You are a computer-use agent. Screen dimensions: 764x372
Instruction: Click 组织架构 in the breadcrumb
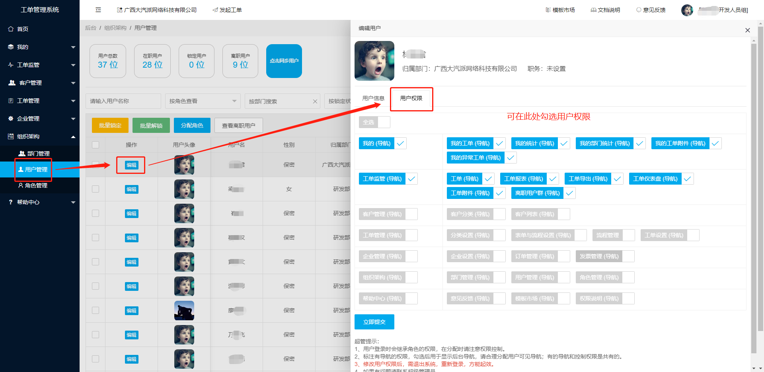click(115, 28)
